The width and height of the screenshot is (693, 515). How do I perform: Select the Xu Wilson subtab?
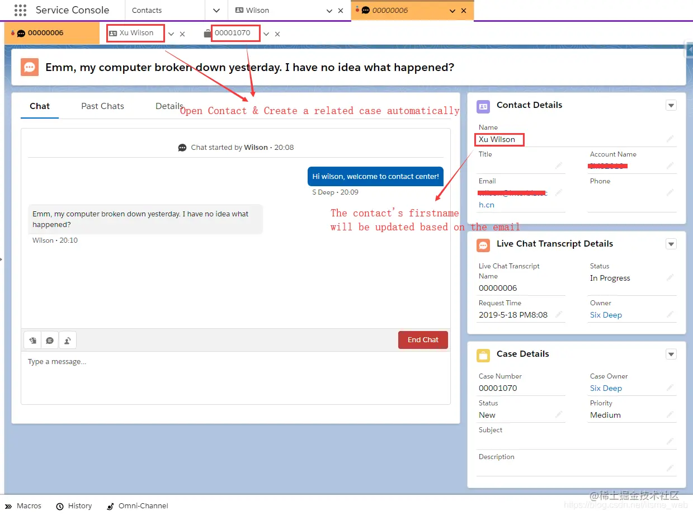[x=136, y=33]
